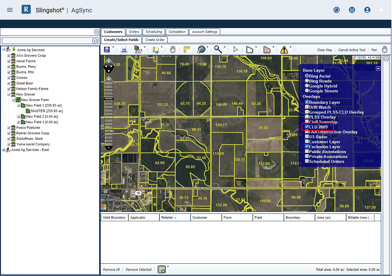Image resolution: width=392 pixels, height=276 pixels.
Task: Click the zoom in plus on map
Action: click(109, 79)
